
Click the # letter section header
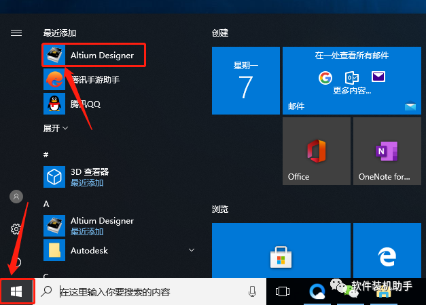tap(46, 155)
